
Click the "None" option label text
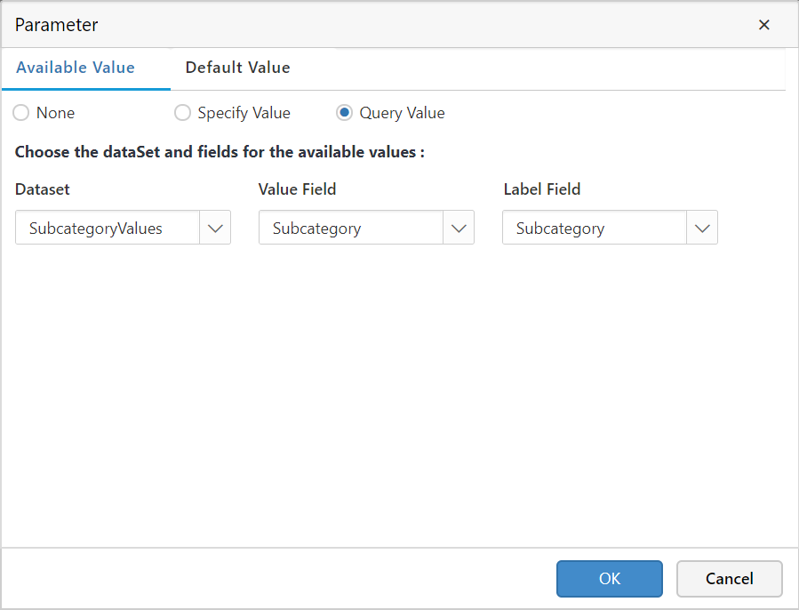(55, 113)
